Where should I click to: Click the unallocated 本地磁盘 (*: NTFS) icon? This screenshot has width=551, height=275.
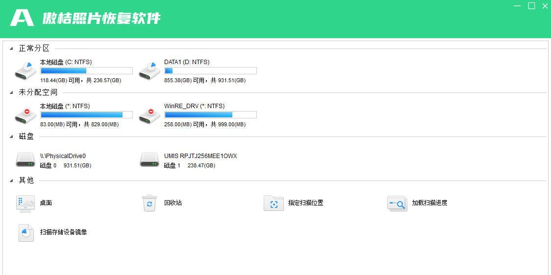(x=25, y=115)
